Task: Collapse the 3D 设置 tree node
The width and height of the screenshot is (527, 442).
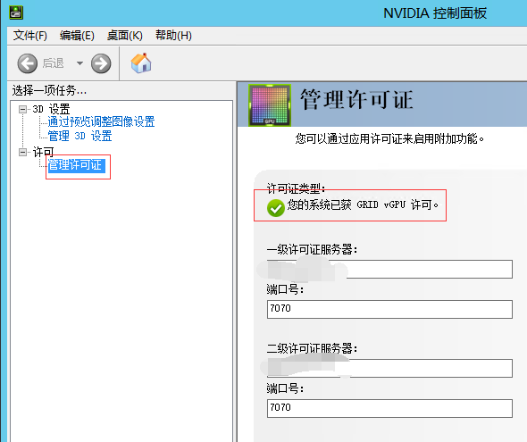Action: tap(22, 109)
